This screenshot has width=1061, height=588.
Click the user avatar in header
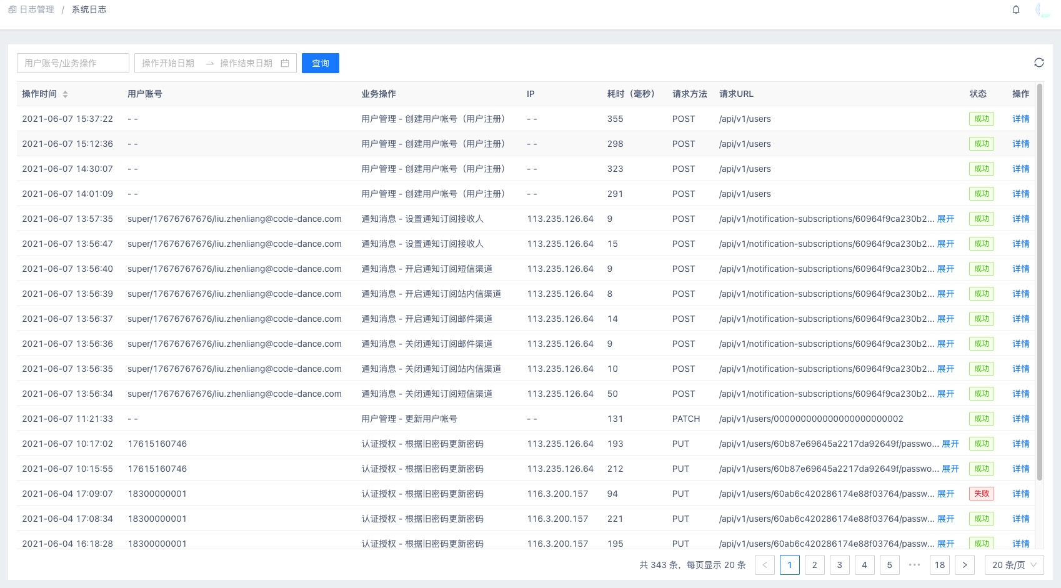pos(1043,9)
